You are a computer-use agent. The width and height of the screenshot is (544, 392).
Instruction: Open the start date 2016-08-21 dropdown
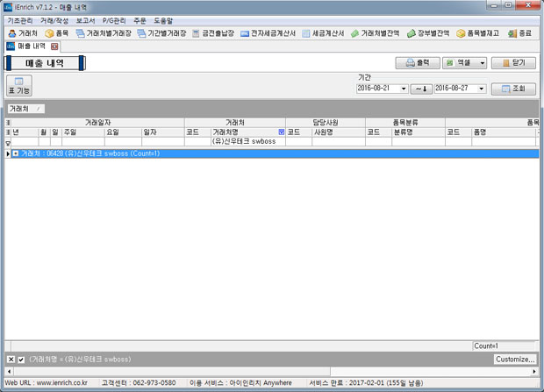point(403,89)
